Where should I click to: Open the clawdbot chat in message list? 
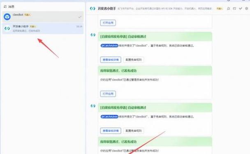43,16
